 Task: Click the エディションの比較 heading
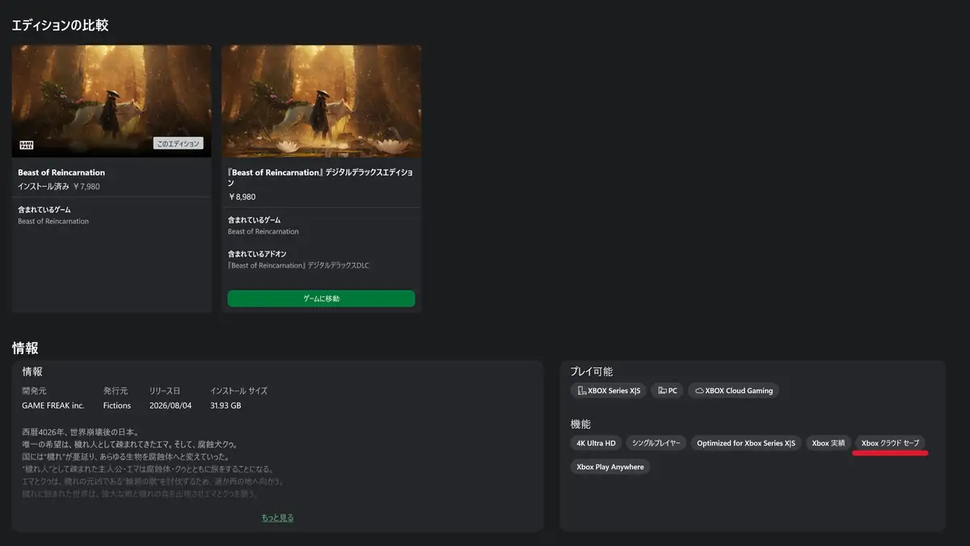pyautogui.click(x=60, y=25)
